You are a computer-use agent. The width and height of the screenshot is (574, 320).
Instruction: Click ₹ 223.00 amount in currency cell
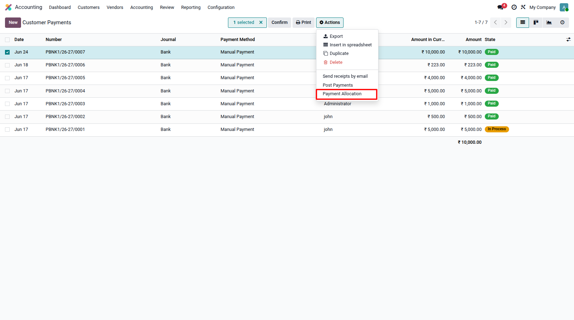[436, 65]
